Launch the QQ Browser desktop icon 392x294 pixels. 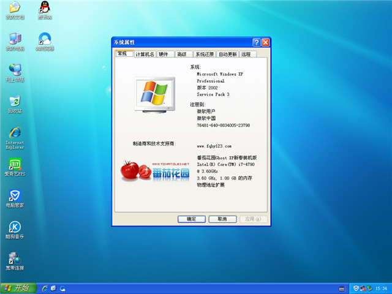tap(45, 42)
